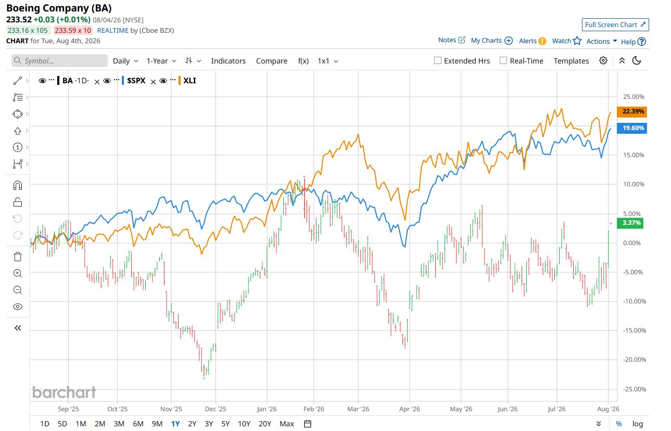Change the blue $SPX line color

123,81
